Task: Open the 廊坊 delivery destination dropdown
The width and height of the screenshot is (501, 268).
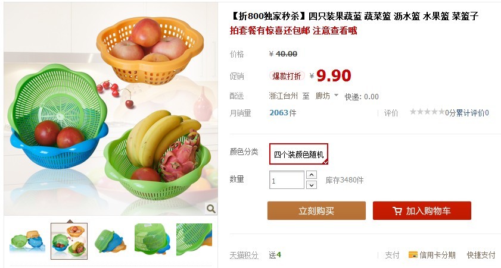Action: 326,96
